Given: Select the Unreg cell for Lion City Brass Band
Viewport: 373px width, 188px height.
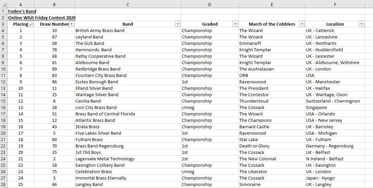Looking at the screenshot, I should coord(210,107).
